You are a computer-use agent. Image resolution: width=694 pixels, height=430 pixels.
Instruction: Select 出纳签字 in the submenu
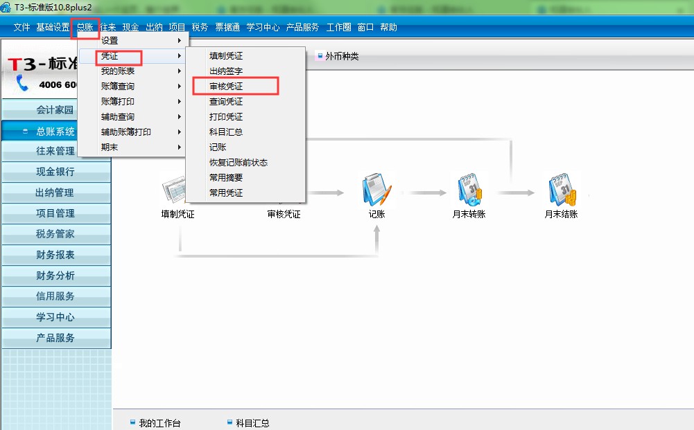pyautogui.click(x=245, y=71)
